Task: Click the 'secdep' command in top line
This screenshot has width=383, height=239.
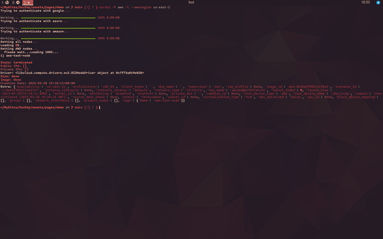Action: click(105, 7)
